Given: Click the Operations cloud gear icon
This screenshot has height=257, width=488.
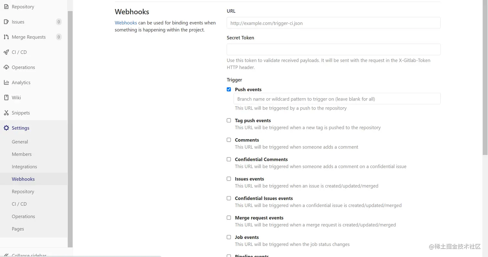Looking at the screenshot, I should click(6, 67).
